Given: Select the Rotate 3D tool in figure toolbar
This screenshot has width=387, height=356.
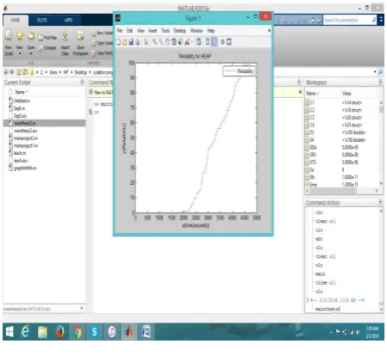Looking at the screenshot, I should click(174, 42).
